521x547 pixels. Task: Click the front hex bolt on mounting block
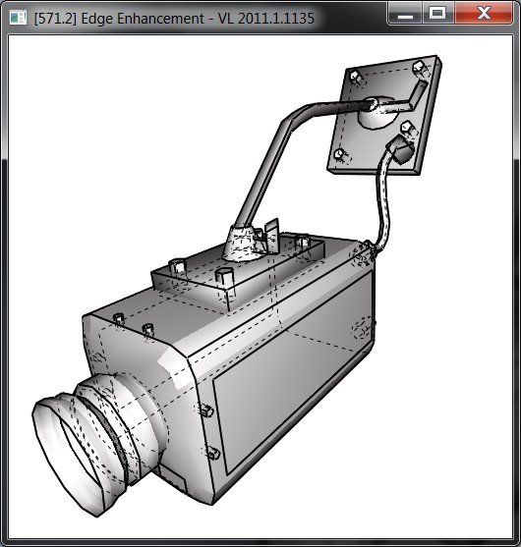coord(223,276)
